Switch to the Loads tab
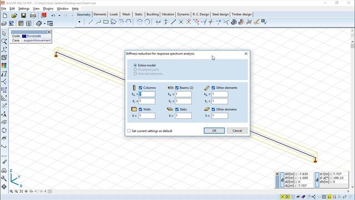This screenshot has height=200, width=355. point(114,14)
